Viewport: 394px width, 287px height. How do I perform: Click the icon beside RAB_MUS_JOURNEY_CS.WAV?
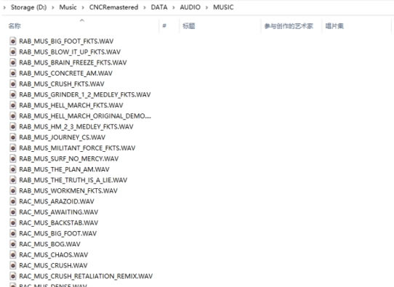coord(13,137)
